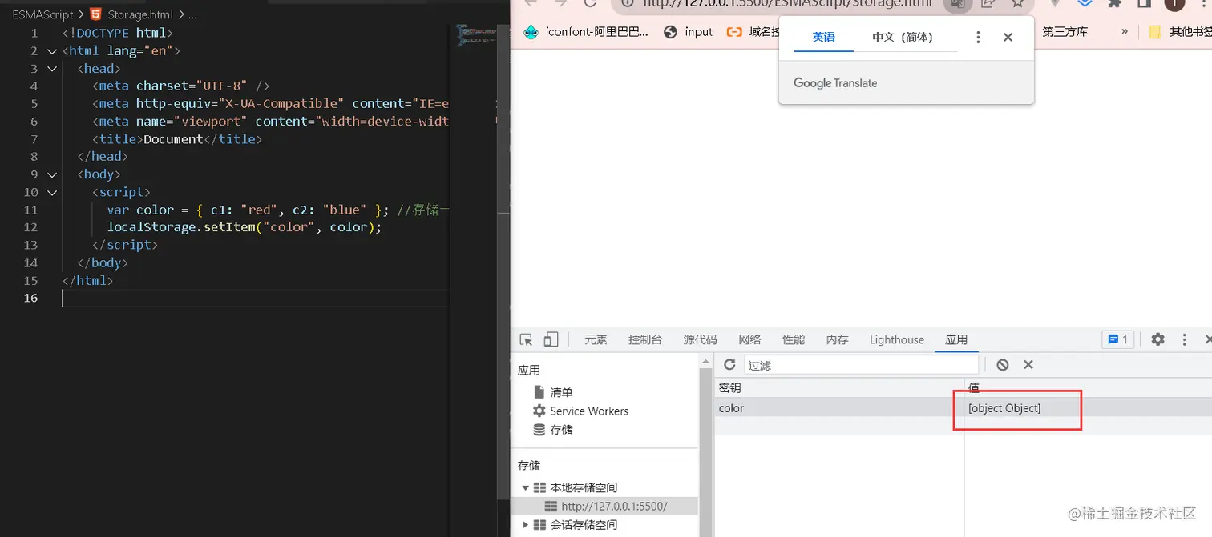Switch to the 网络 DevTools tab

pyautogui.click(x=749, y=339)
